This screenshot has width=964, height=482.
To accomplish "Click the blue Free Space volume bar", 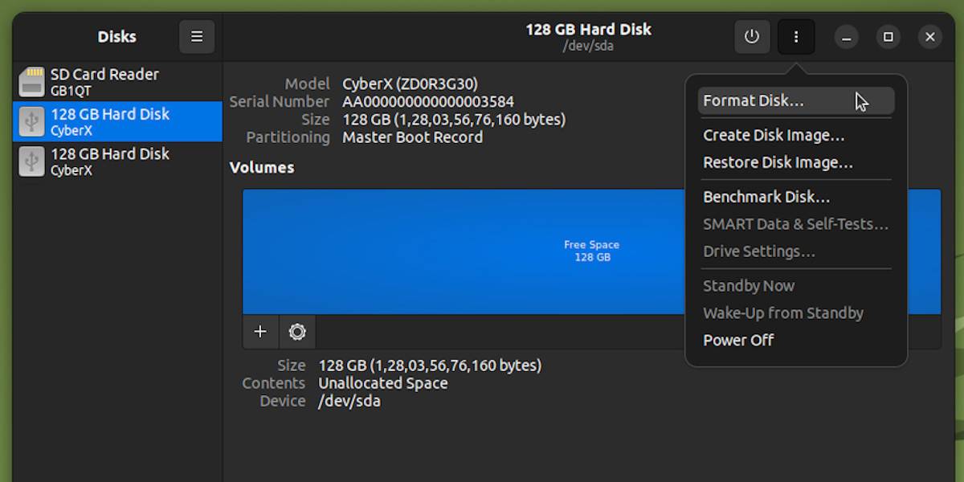I will 482,251.
